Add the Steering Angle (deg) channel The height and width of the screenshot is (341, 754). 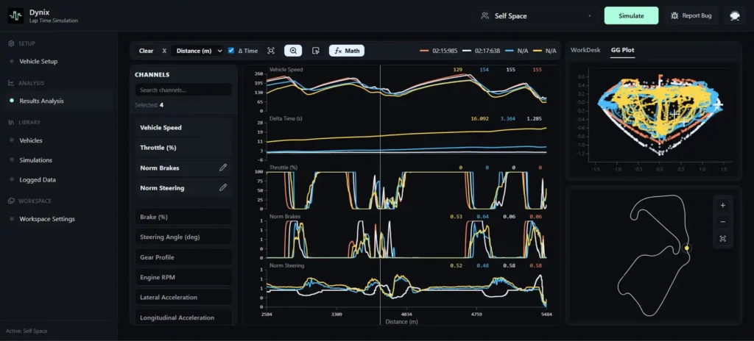tap(183, 237)
